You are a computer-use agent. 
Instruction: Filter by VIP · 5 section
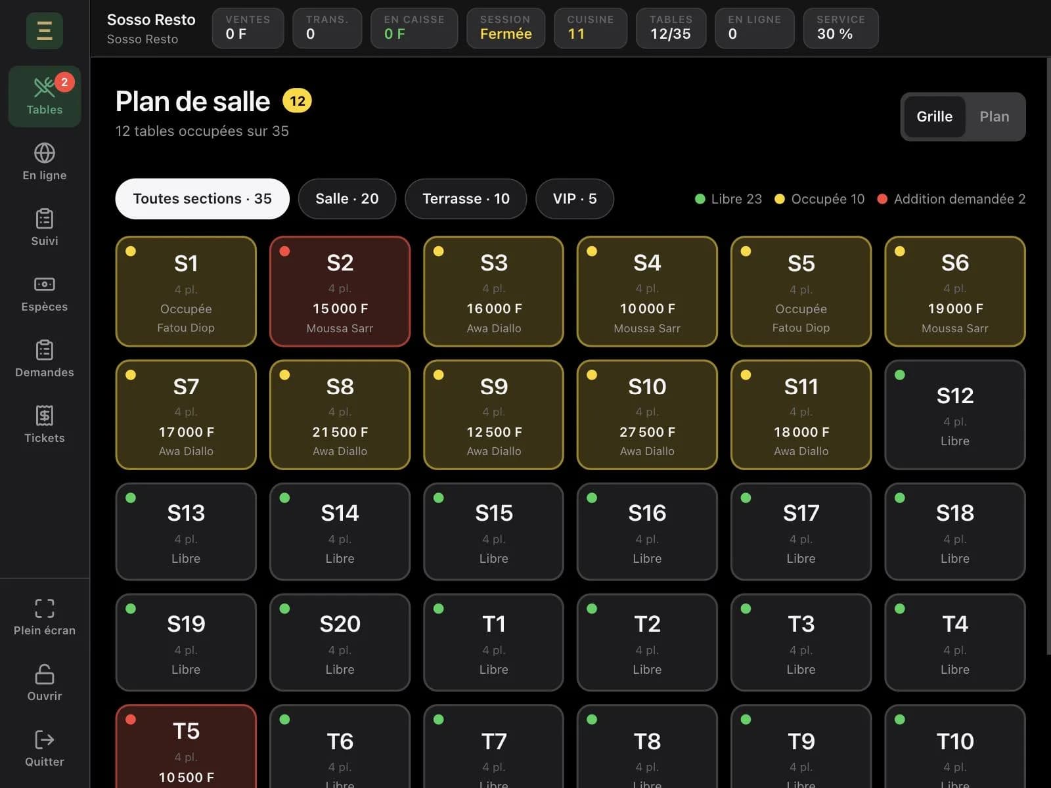coord(575,198)
